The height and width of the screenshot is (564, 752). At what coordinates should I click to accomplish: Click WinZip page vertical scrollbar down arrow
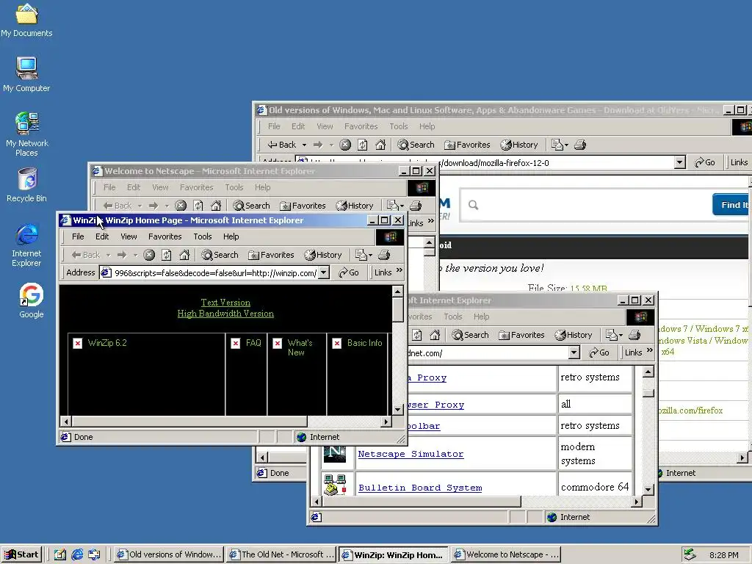click(397, 410)
